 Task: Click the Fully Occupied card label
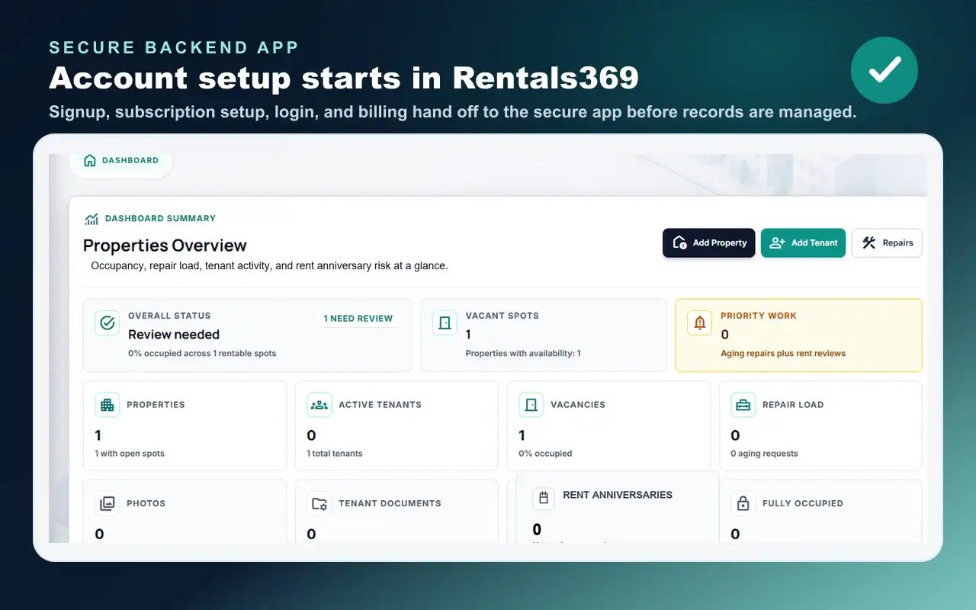[803, 503]
